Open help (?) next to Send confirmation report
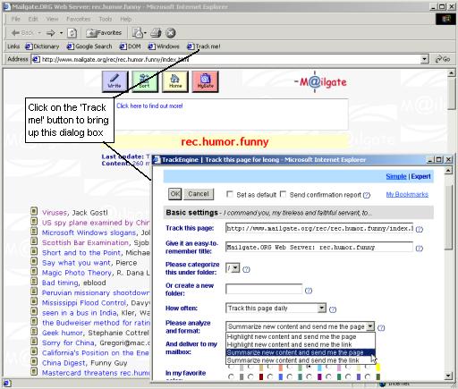Screen dimensions: 458x389 point(367,195)
